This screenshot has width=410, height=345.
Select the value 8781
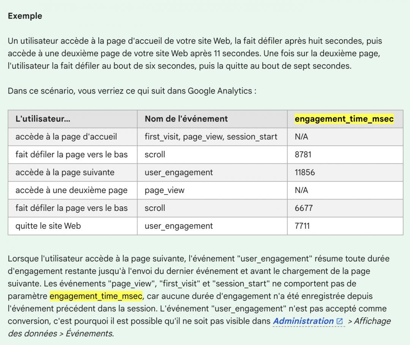pos(303,154)
